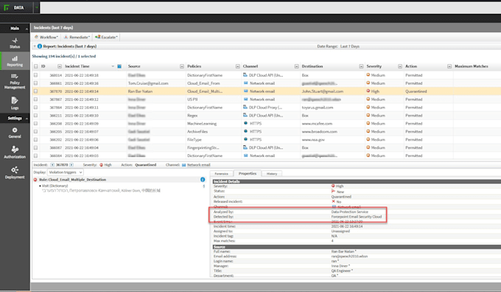The image size is (501, 292).
Task: Open the Workflow dropdown menu
Action: click(46, 37)
